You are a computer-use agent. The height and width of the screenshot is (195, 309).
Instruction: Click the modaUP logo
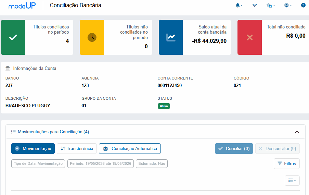click(x=22, y=5)
